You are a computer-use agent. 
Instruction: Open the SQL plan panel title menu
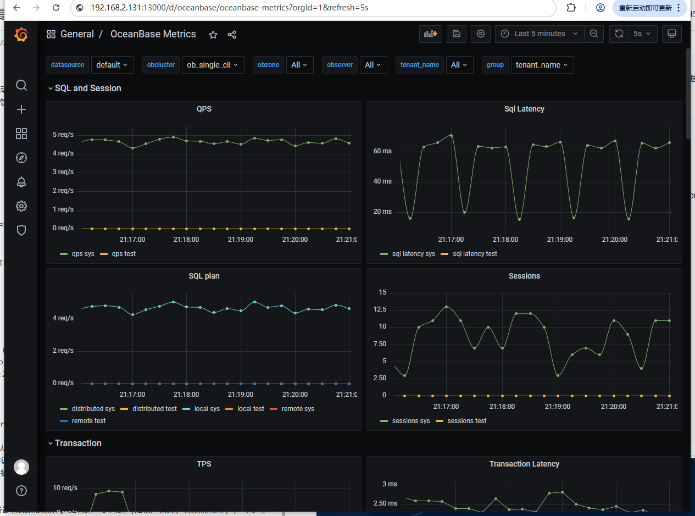coord(204,276)
